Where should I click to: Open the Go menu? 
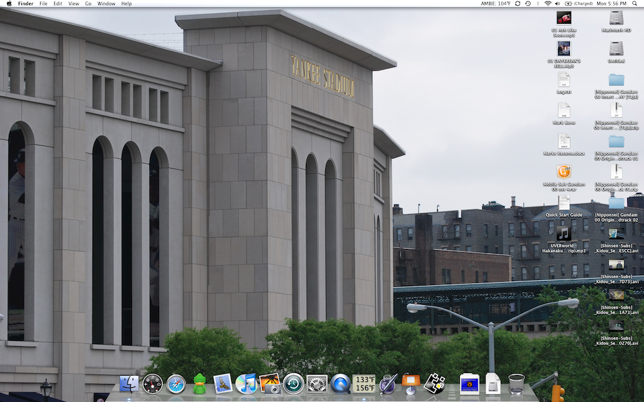88,3
